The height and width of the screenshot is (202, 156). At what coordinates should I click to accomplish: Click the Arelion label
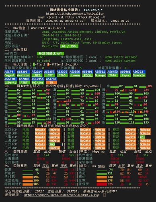point(23,75)
